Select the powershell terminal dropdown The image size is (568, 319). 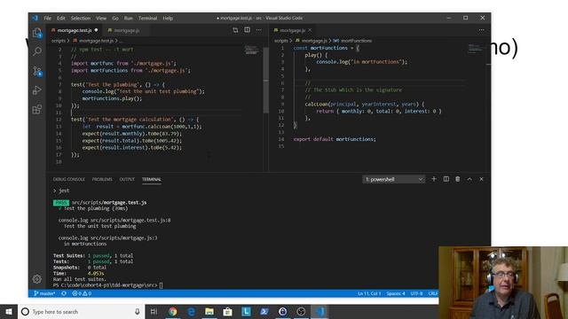(x=393, y=179)
